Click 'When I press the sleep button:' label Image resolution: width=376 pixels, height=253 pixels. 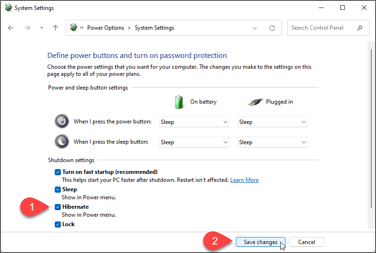click(111, 142)
